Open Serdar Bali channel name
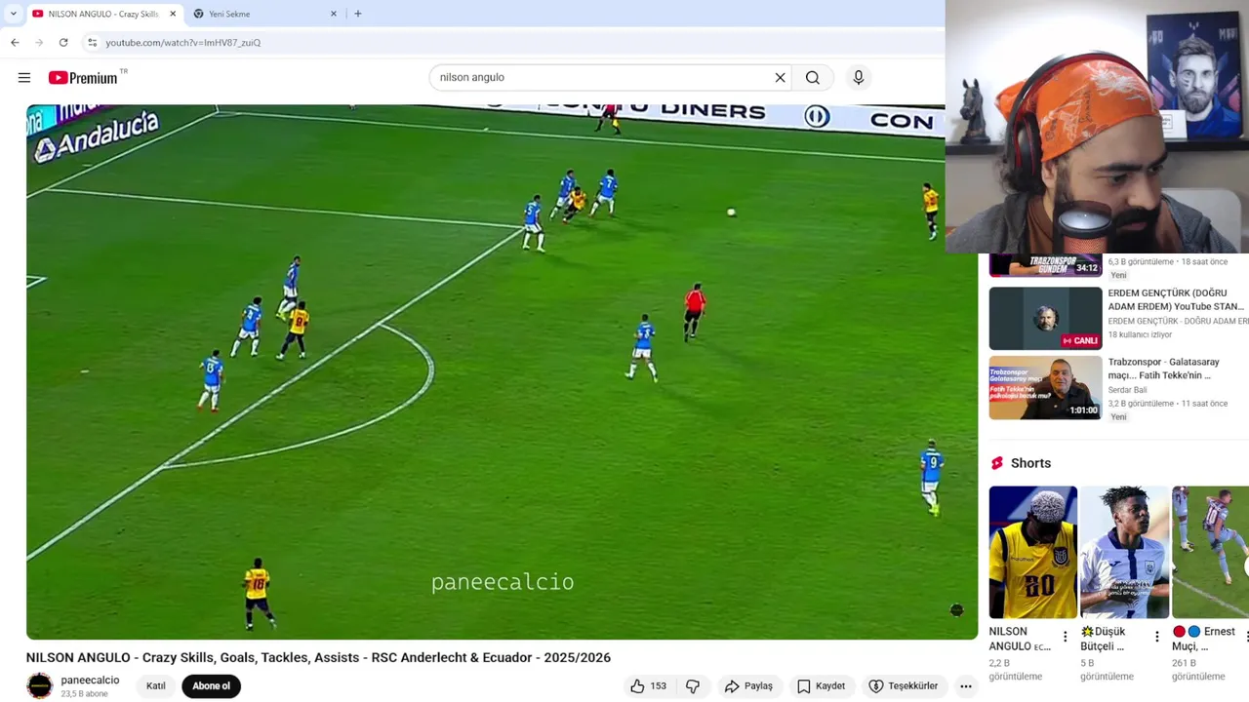This screenshot has width=1249, height=702. [1127, 390]
